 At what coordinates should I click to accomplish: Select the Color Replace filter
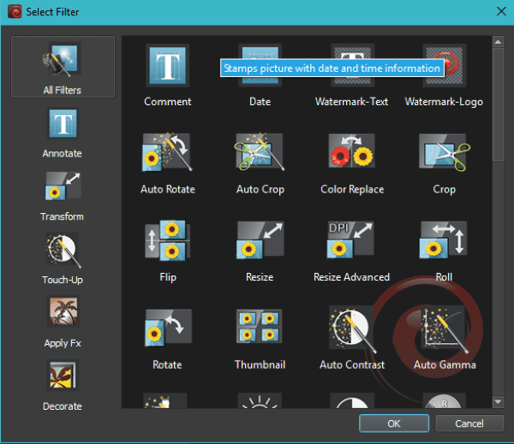[351, 154]
